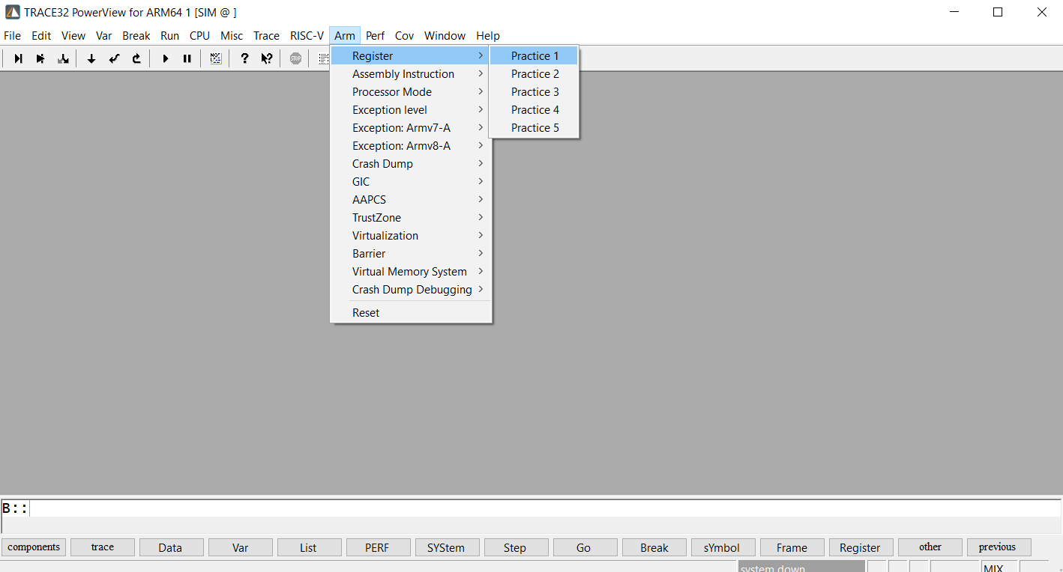Screen dimensions: 1063x572
Task: Open the Break menu in menu bar
Action: pos(136,36)
